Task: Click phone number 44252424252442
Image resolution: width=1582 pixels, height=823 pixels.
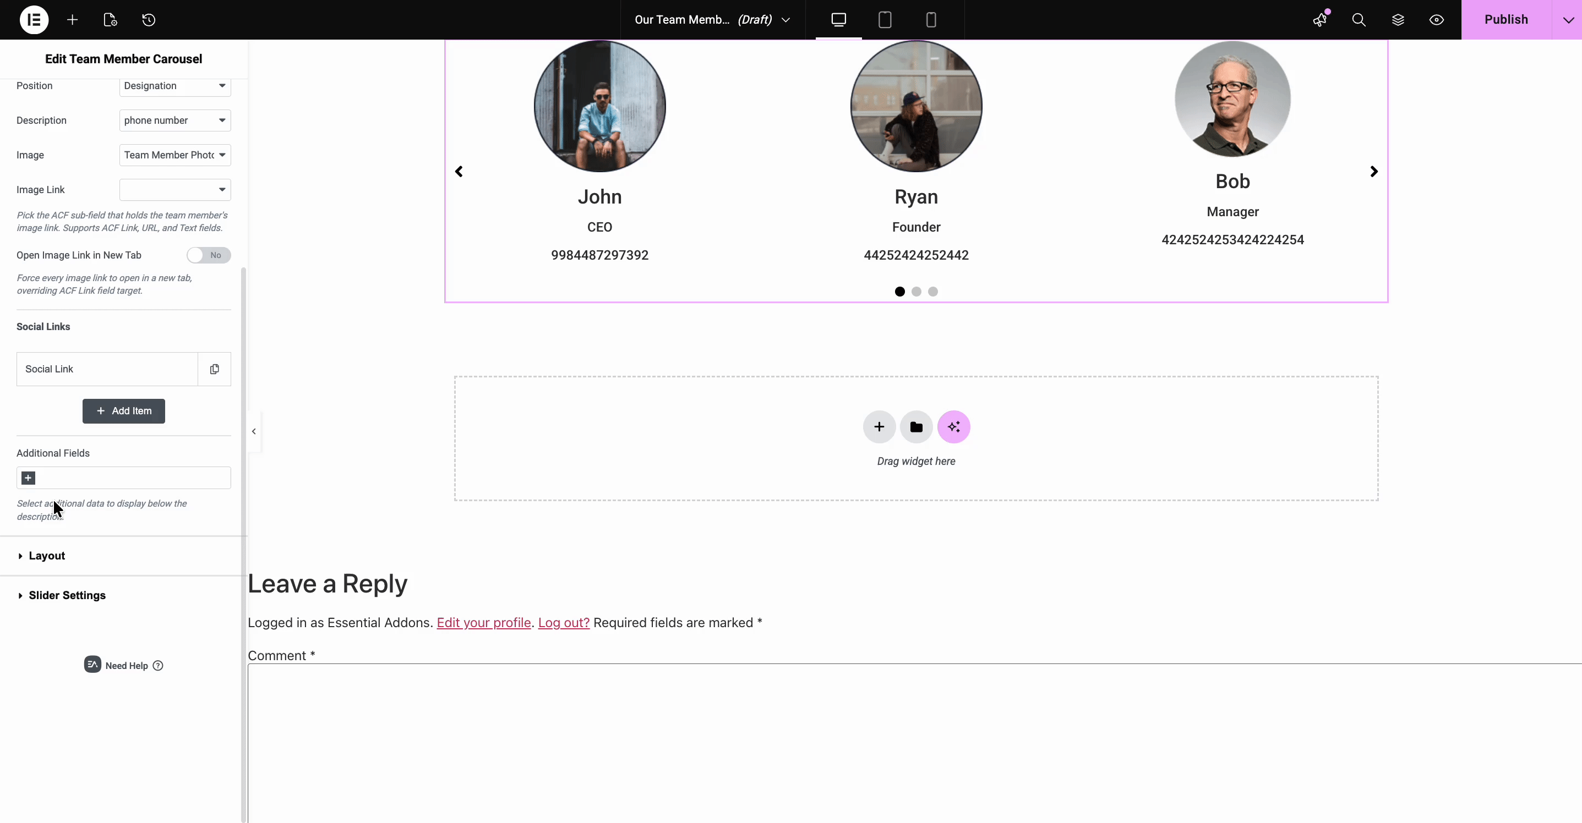Action: pos(917,255)
